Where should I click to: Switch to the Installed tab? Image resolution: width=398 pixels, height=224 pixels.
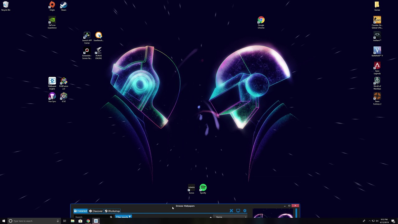pos(81,211)
